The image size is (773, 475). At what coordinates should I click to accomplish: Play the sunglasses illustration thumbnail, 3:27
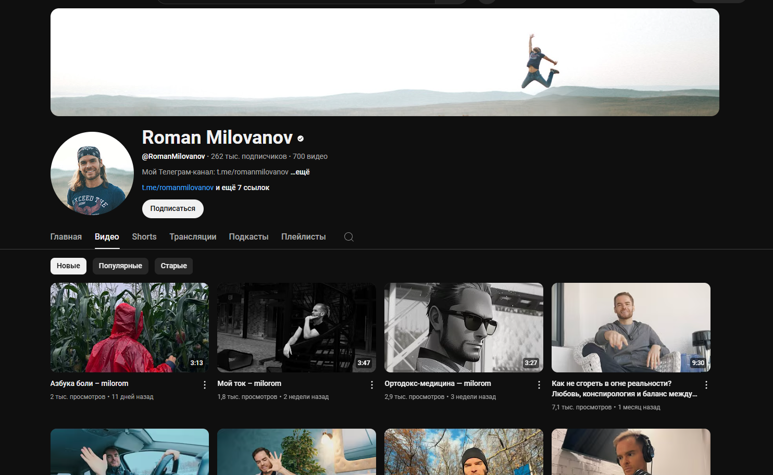[x=464, y=328]
